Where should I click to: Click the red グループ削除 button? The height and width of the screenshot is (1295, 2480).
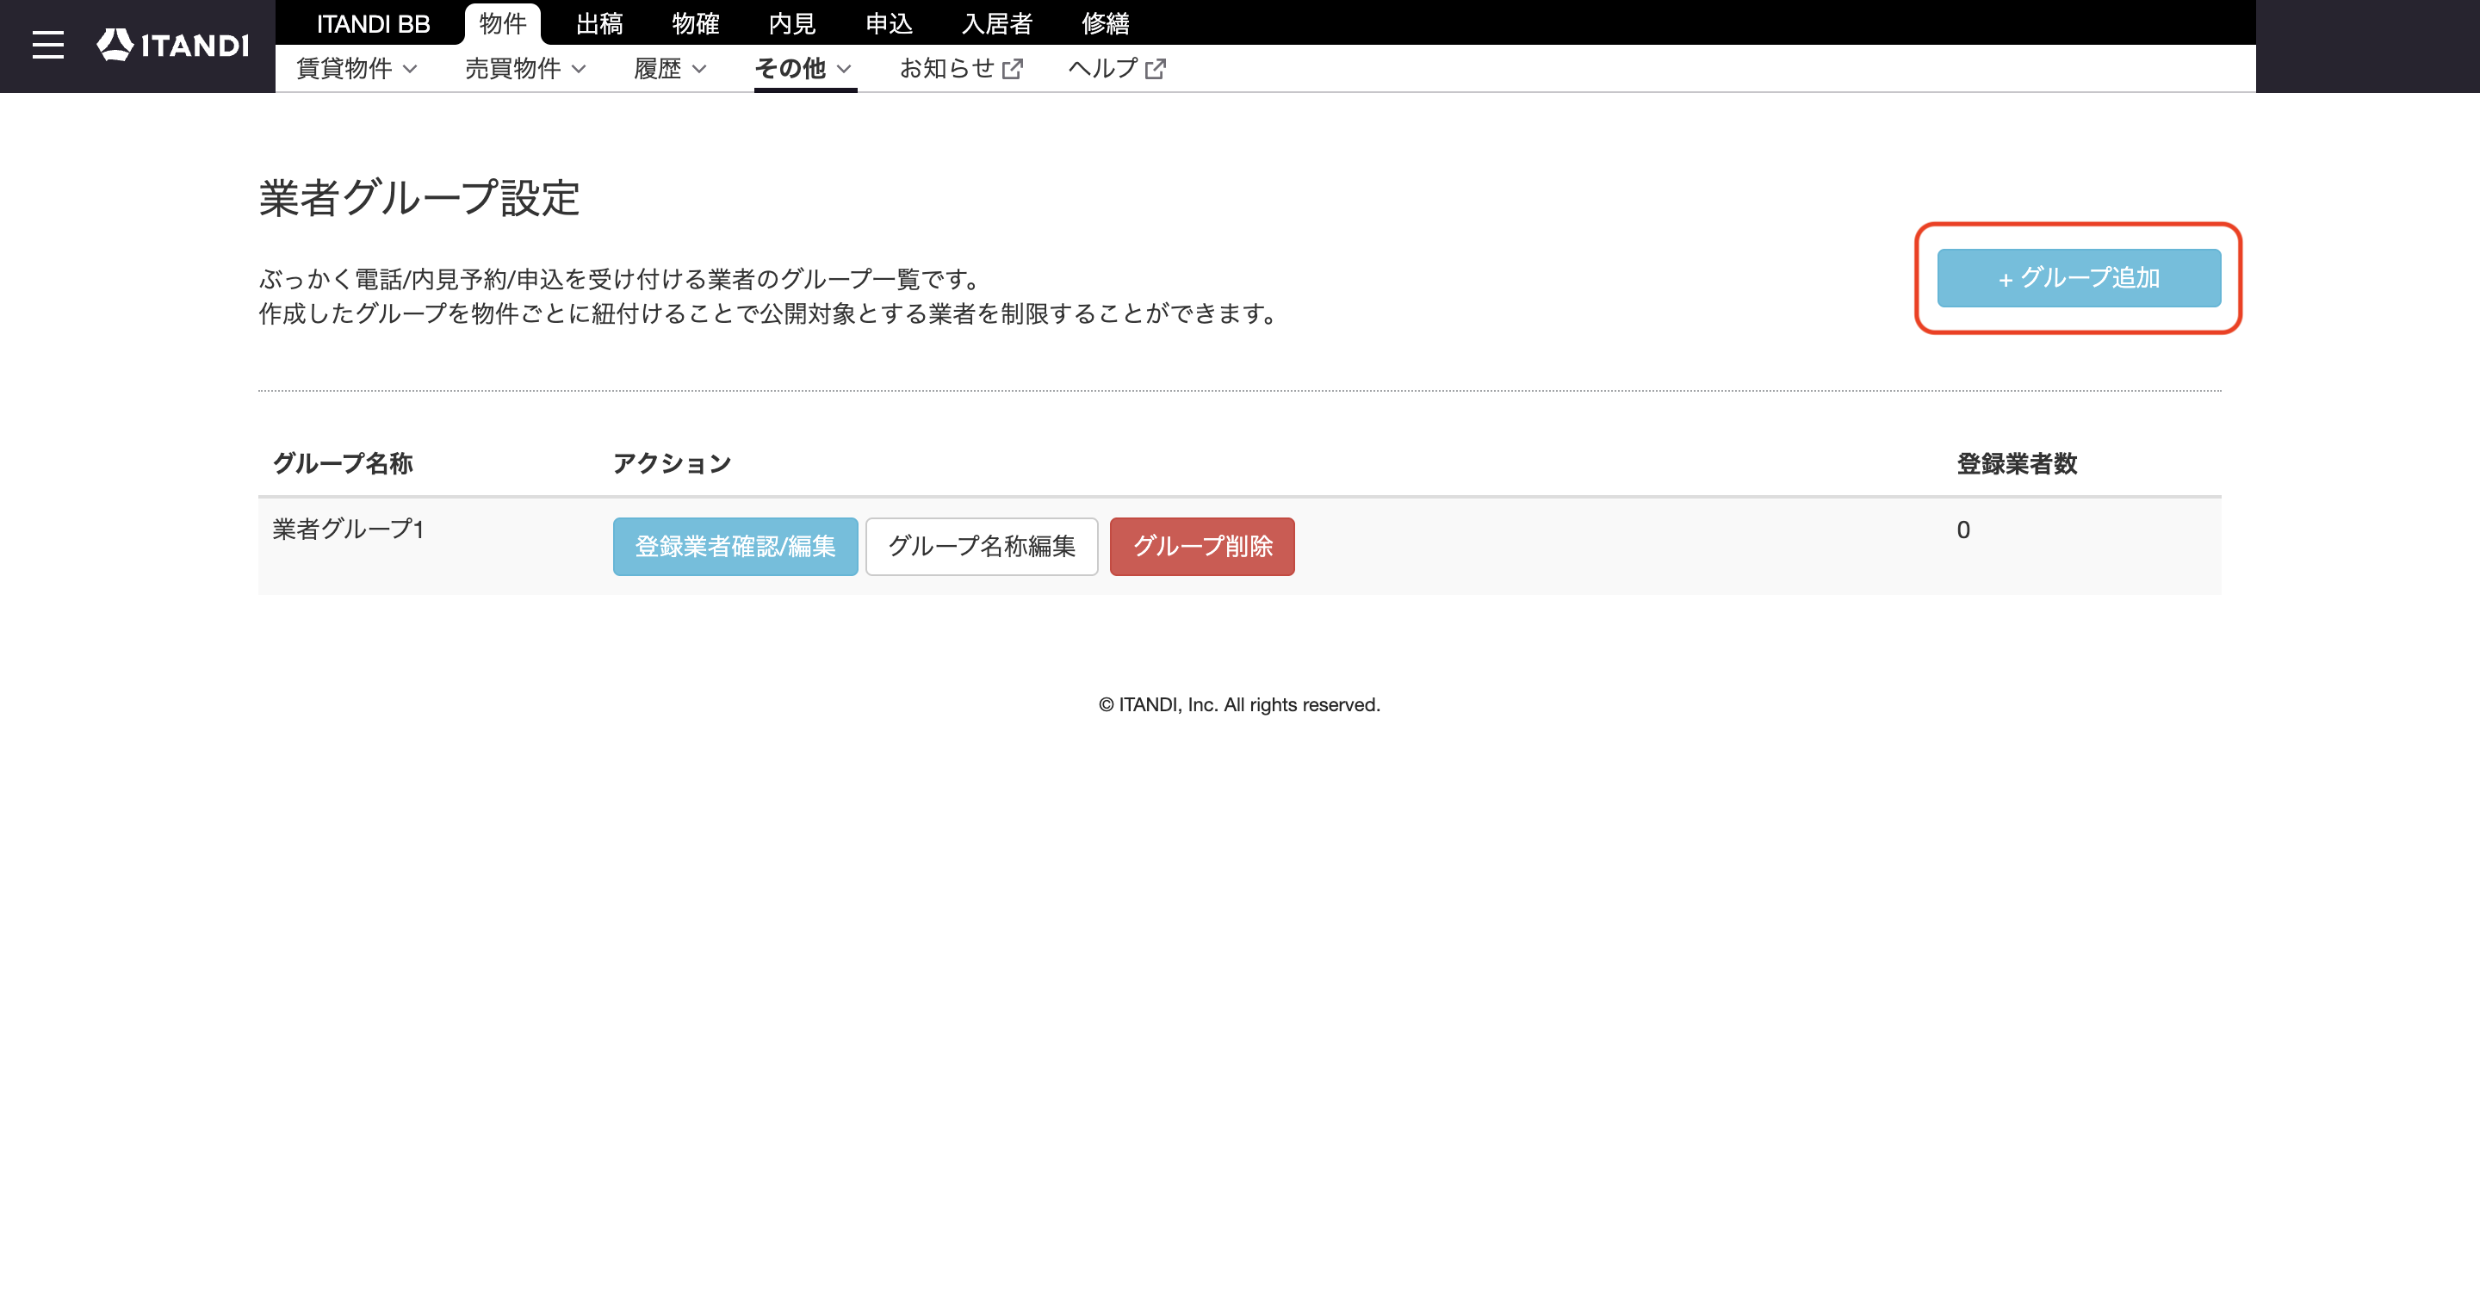pos(1201,547)
